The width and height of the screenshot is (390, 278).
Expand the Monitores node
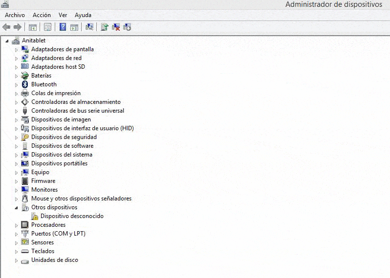[x=16, y=190]
